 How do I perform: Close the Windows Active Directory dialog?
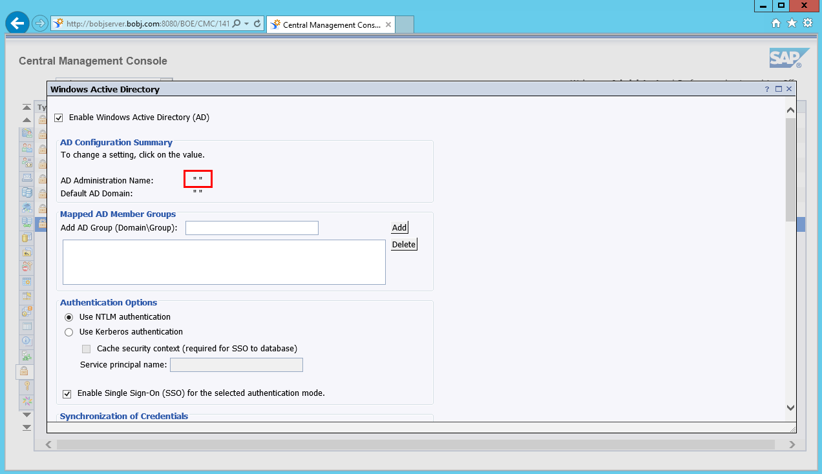[x=789, y=89]
